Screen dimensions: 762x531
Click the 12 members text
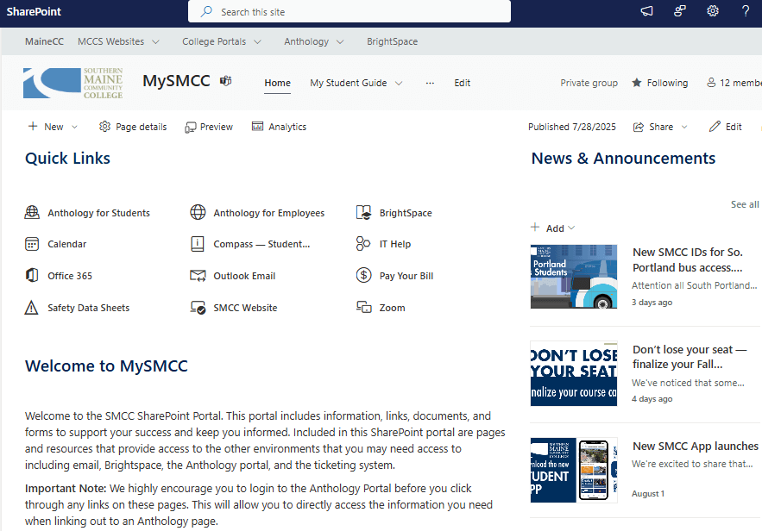click(x=740, y=83)
